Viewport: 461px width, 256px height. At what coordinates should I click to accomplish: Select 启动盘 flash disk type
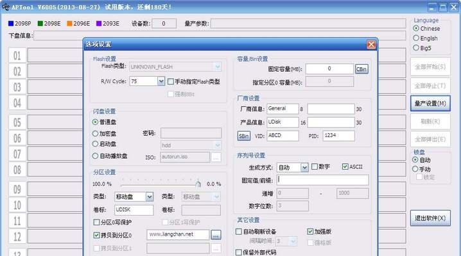coord(95,144)
